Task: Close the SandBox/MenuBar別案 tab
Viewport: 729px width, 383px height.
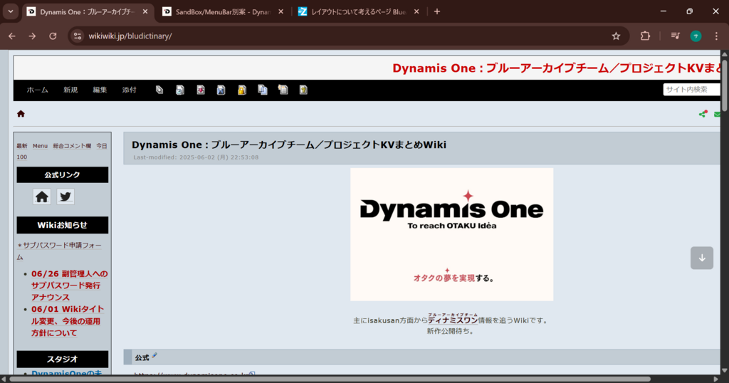Action: click(x=280, y=11)
